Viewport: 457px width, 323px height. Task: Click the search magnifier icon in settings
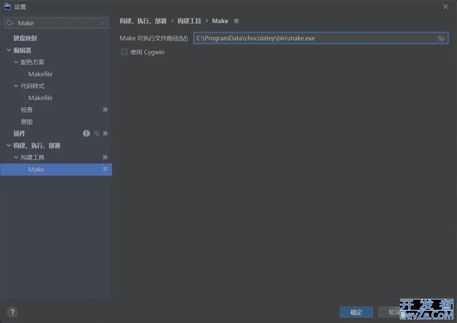[11, 23]
